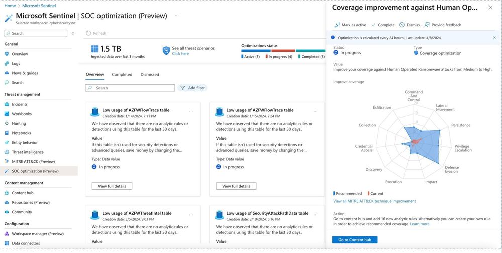Open Workspace manager (Preview)
502x253 pixels.
[38, 234]
